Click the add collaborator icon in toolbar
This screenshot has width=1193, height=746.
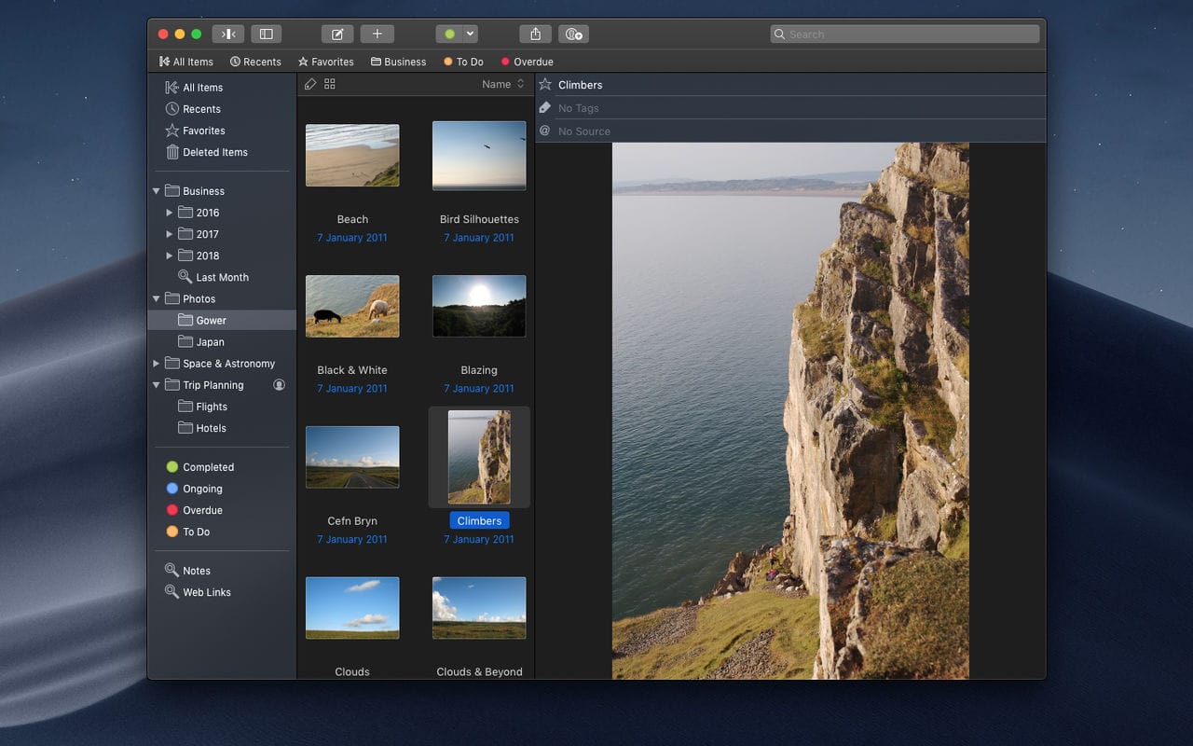(x=573, y=35)
